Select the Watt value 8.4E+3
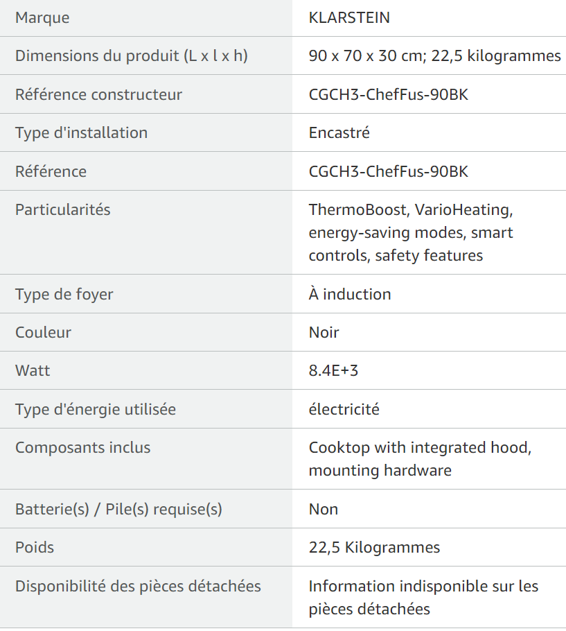This screenshot has height=631, width=566. coord(333,370)
